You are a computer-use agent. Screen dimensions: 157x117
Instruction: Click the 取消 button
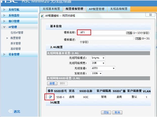pyautogui.click(x=117, y=112)
